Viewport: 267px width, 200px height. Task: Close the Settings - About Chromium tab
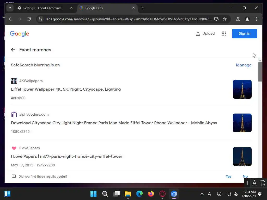point(71,8)
